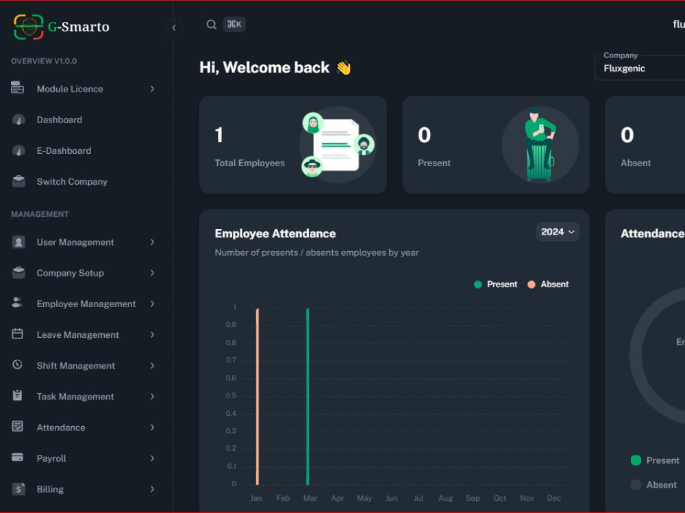
Task: Click the search magnifier icon
Action: [211, 23]
